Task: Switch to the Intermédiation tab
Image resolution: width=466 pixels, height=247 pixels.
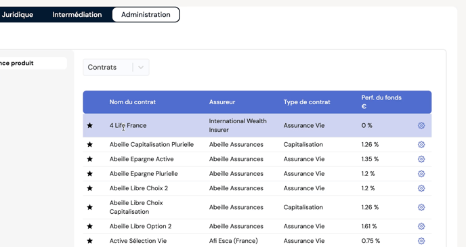Action: 77,14
